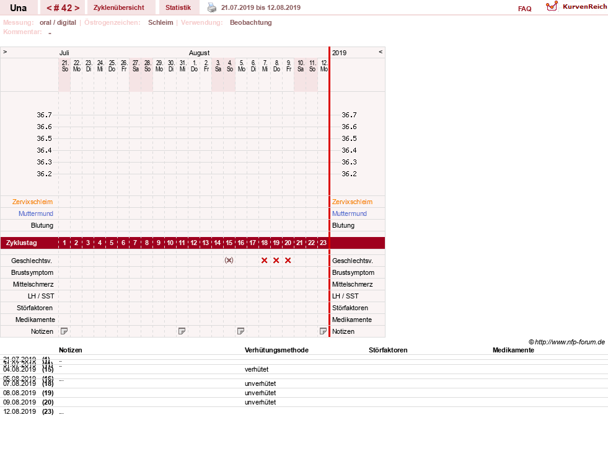The image size is (608, 461).
Task: Click date header 4. So
Action: click(229, 66)
